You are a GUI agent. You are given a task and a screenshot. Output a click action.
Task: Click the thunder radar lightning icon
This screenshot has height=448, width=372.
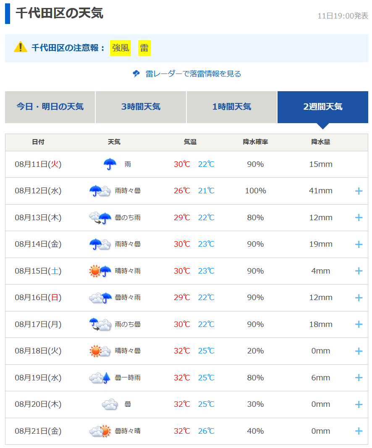pos(136,74)
